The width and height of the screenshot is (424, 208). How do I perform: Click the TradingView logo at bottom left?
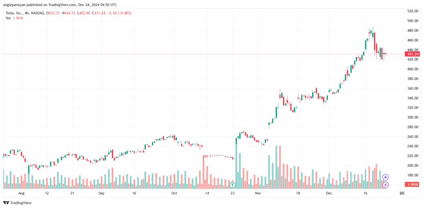17,203
